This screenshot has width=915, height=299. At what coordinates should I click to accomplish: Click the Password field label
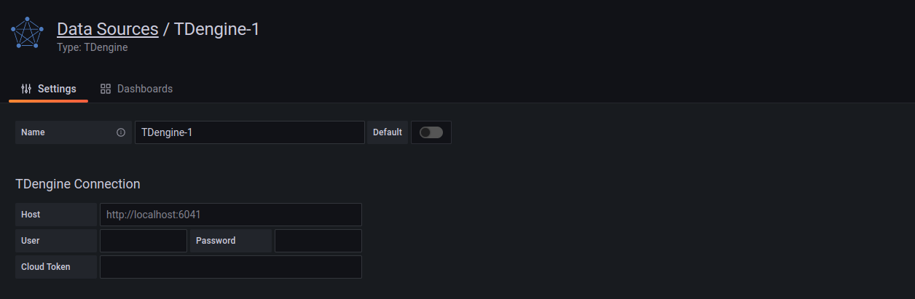(216, 241)
